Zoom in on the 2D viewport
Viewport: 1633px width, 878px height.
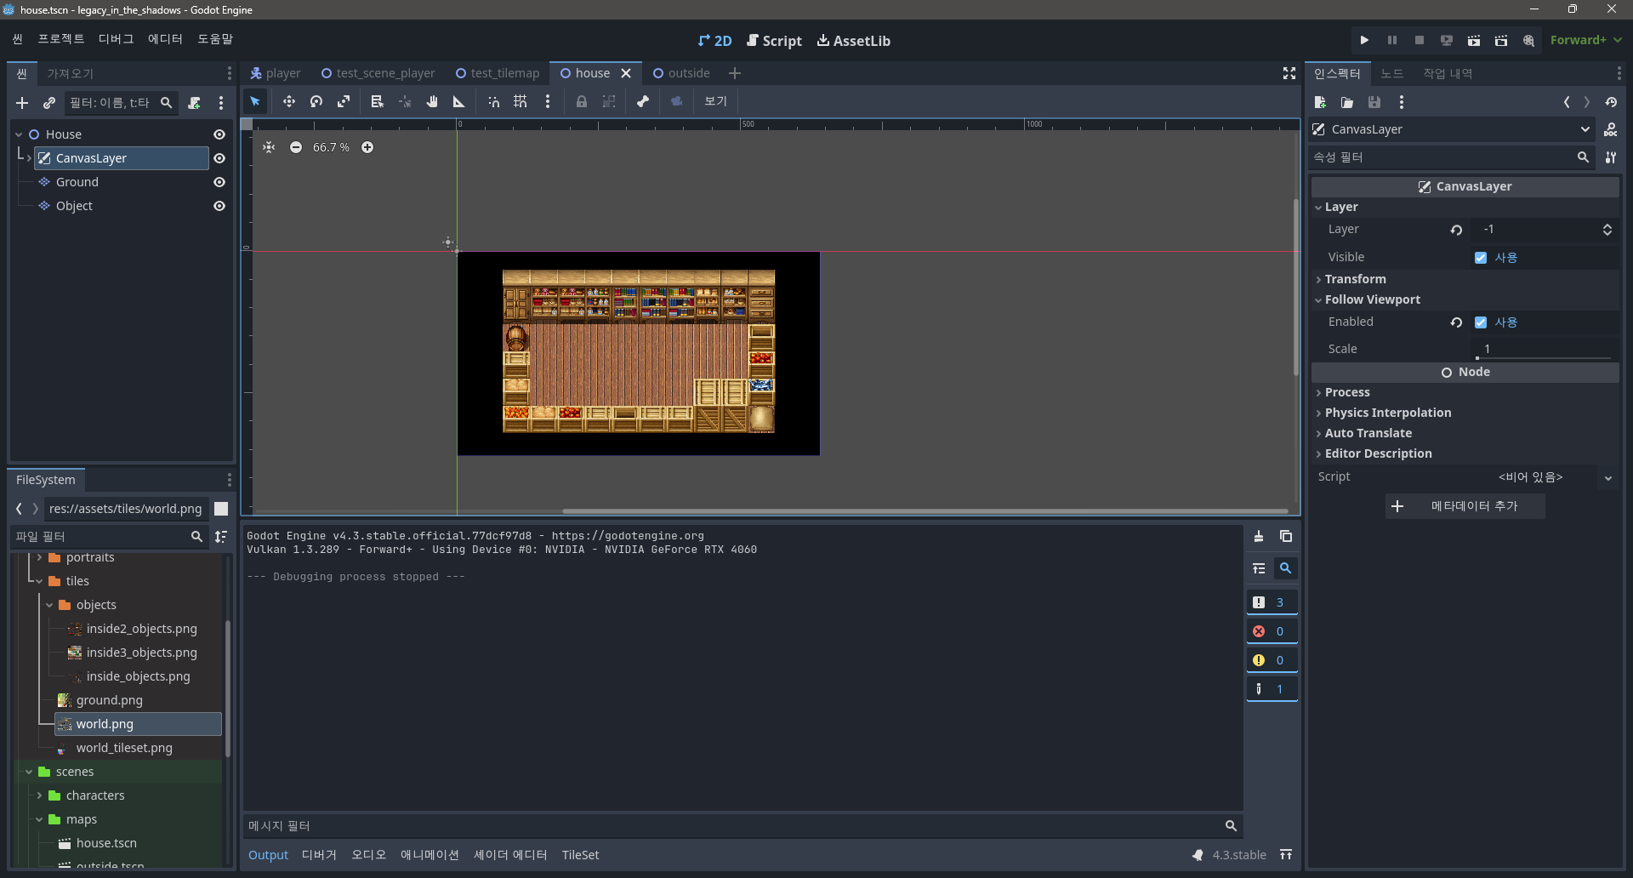(367, 147)
